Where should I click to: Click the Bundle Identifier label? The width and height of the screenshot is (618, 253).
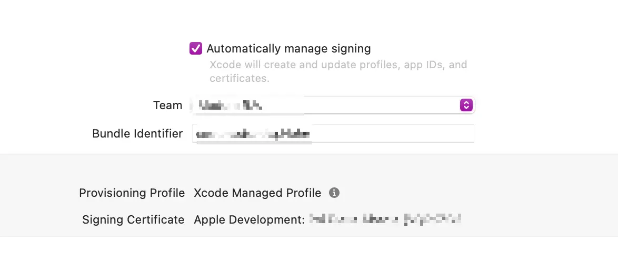(x=137, y=133)
